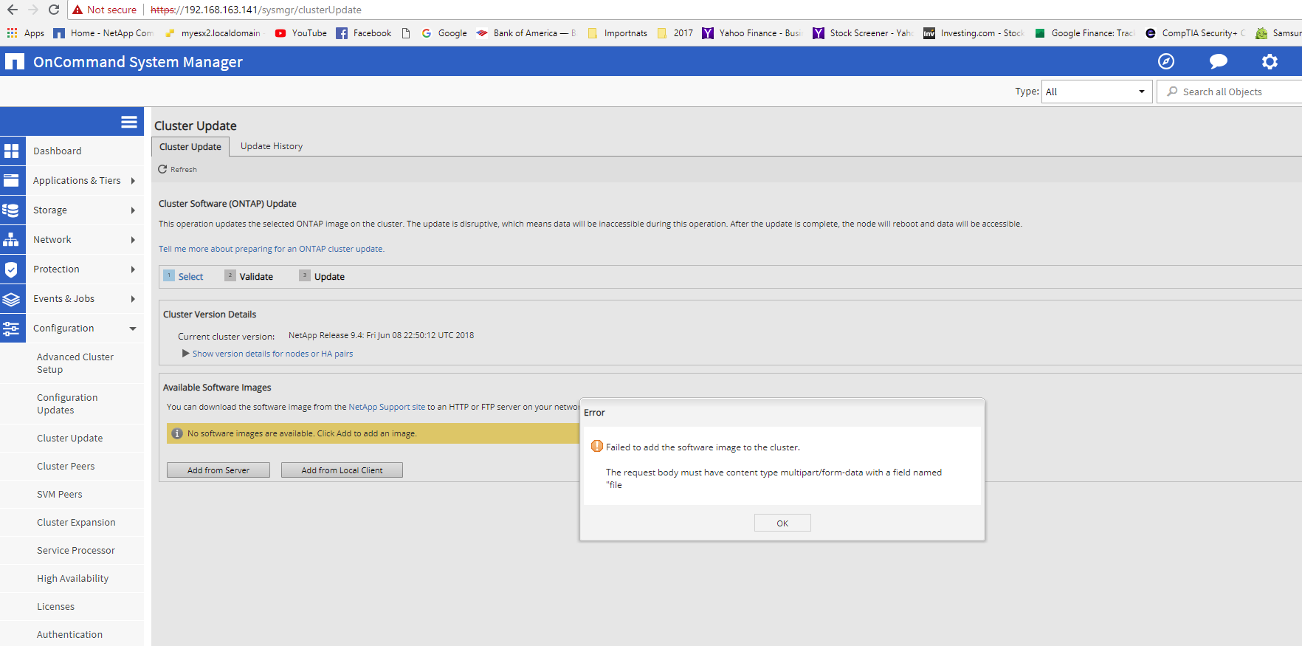Click the Protection shield icon
Image resolution: width=1302 pixels, height=646 pixels.
(12, 269)
